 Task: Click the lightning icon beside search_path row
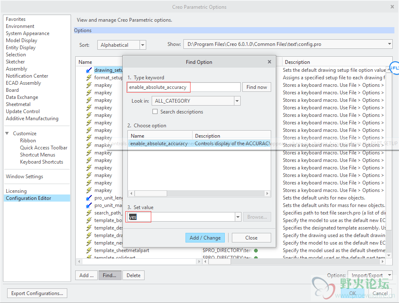pyautogui.click(x=89, y=213)
